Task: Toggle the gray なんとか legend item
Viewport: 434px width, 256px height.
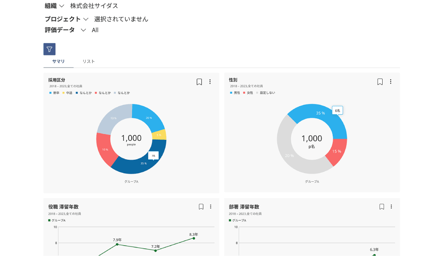Action: click(122, 93)
